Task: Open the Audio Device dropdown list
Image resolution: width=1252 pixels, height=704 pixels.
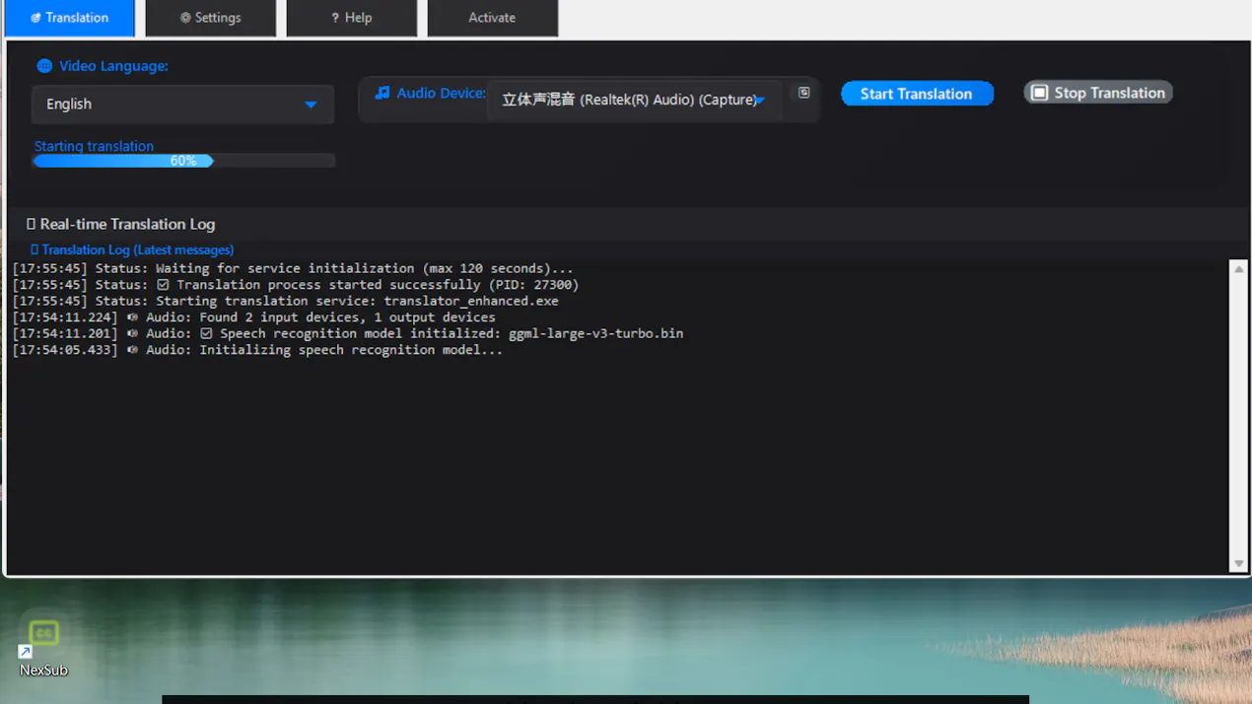Action: pyautogui.click(x=635, y=100)
